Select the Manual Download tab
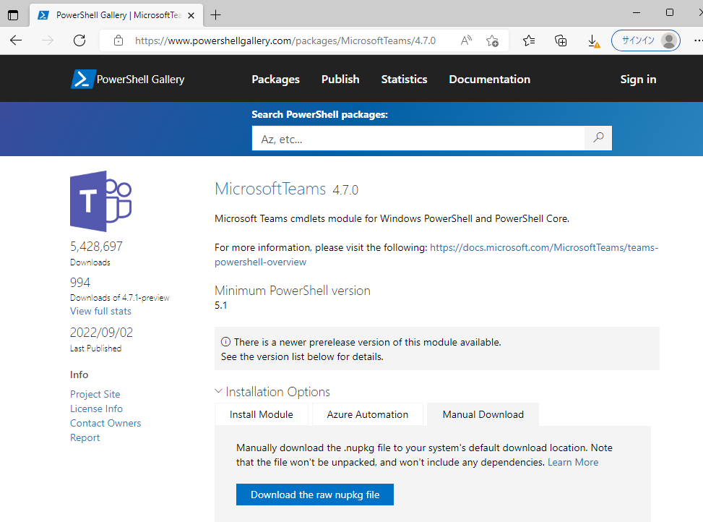This screenshot has width=703, height=522. click(483, 414)
